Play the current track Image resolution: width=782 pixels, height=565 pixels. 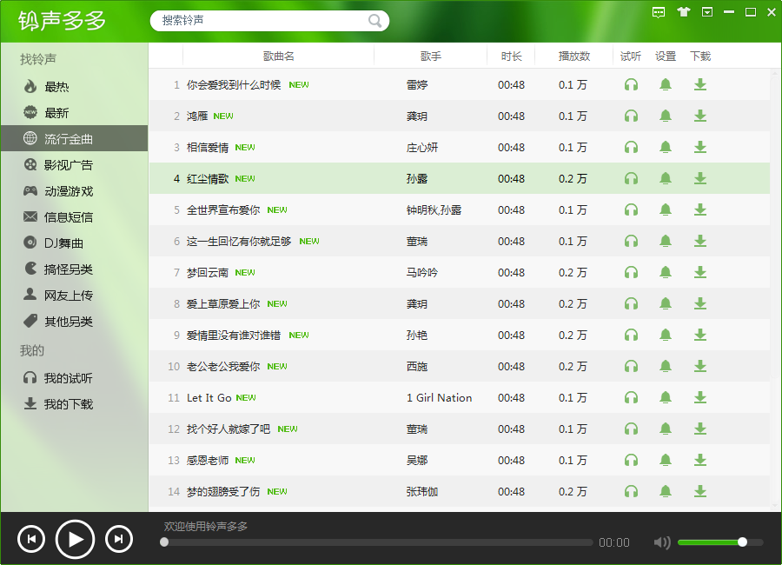point(75,539)
